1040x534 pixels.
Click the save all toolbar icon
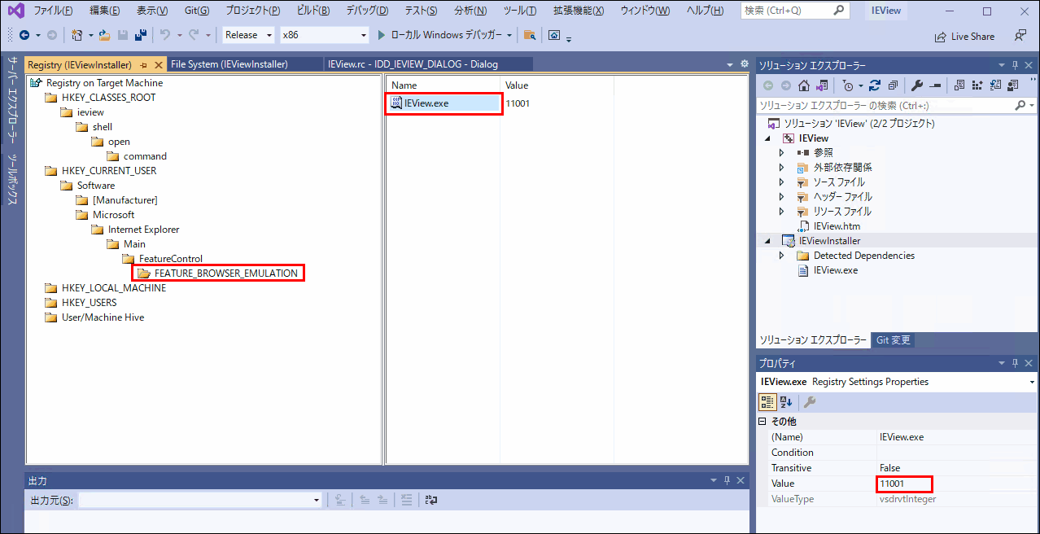pyautogui.click(x=140, y=35)
